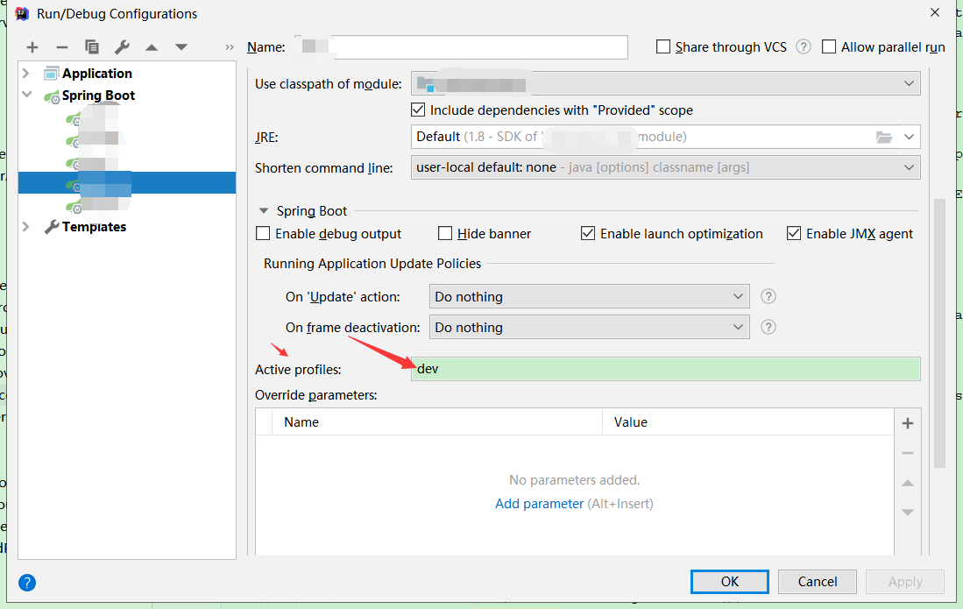Screen dimensions: 963x609
Task: Open the wrench edit templates icon
Action: 122,47
